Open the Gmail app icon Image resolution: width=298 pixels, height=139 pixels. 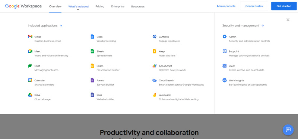tap(30, 36)
